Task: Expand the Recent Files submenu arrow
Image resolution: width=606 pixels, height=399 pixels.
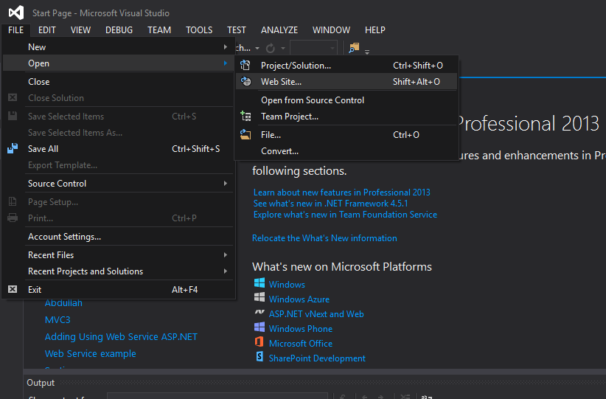Action: tap(226, 254)
